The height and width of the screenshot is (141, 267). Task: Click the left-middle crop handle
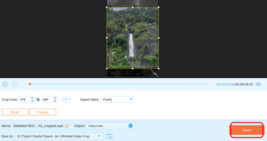pyautogui.click(x=107, y=38)
